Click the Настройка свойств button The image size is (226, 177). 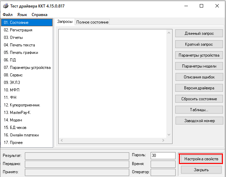(x=201, y=159)
